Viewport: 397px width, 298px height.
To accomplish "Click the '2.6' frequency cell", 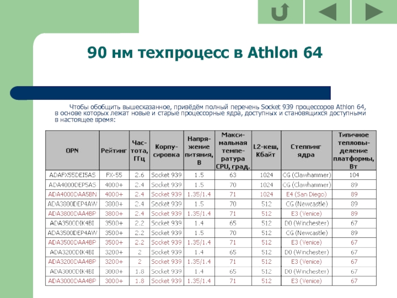I will tap(139, 175).
